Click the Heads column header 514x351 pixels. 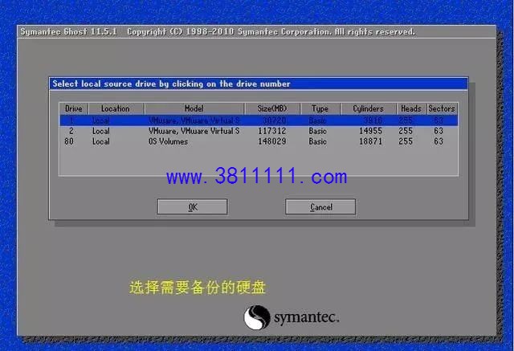click(x=411, y=108)
